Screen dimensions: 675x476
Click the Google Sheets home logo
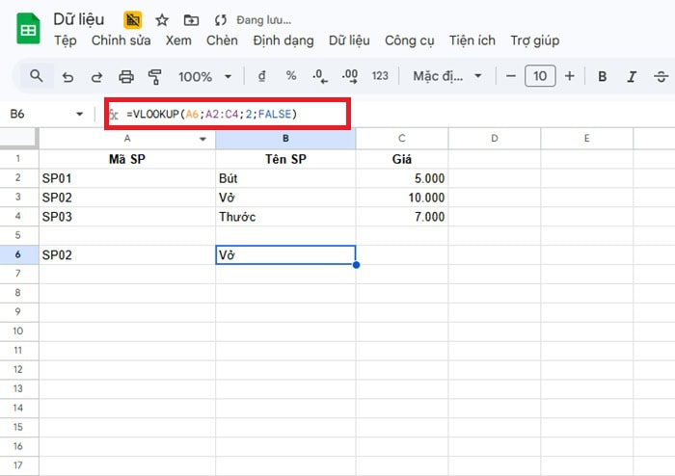(x=27, y=29)
